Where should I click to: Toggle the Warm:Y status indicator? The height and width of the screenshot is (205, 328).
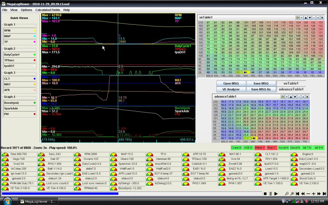259,148
